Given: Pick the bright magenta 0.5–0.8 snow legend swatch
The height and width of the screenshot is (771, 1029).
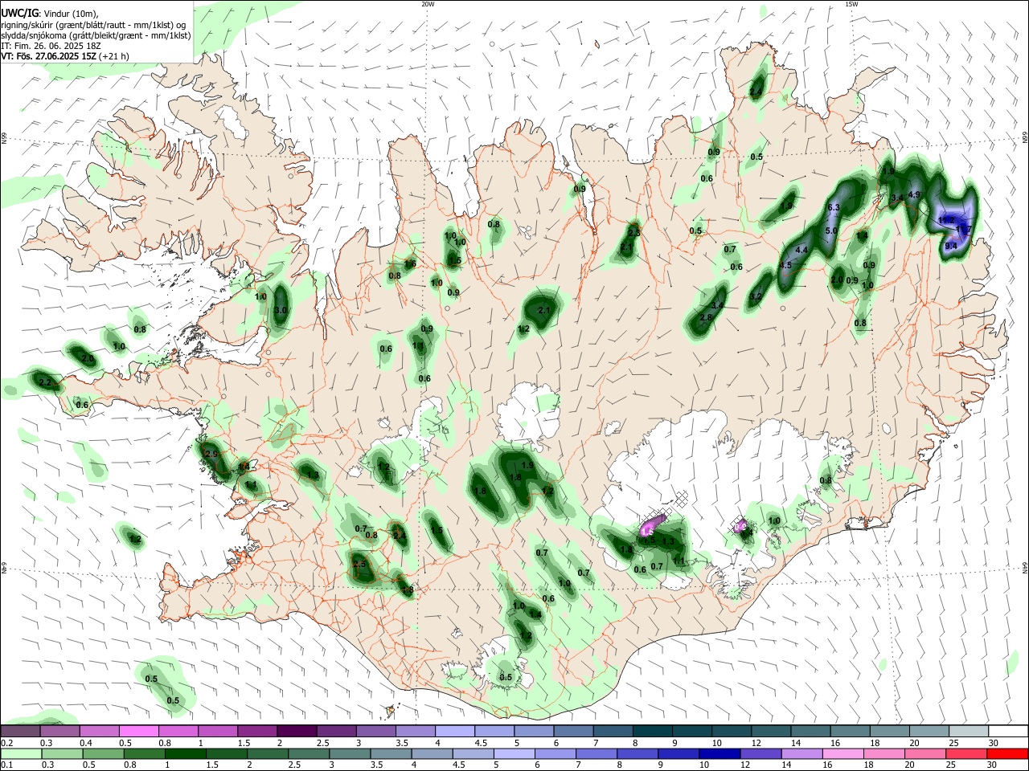Looking at the screenshot, I should pos(138,731).
